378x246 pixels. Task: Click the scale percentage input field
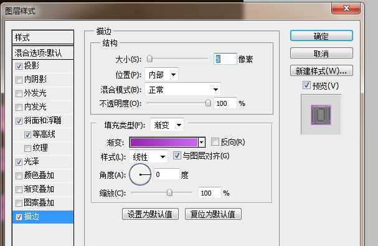point(209,193)
